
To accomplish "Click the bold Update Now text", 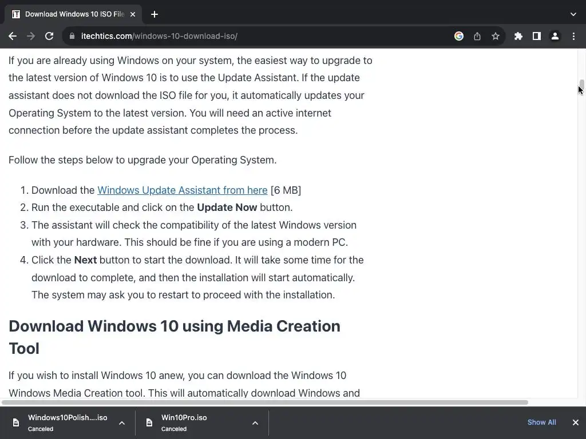I will [x=227, y=207].
